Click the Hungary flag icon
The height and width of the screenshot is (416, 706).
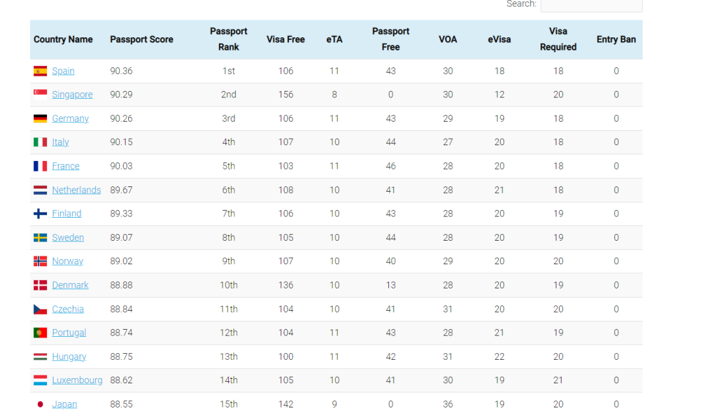click(40, 356)
